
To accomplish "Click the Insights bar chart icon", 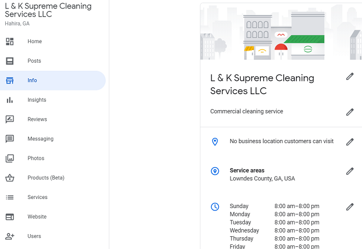I will click(x=10, y=100).
